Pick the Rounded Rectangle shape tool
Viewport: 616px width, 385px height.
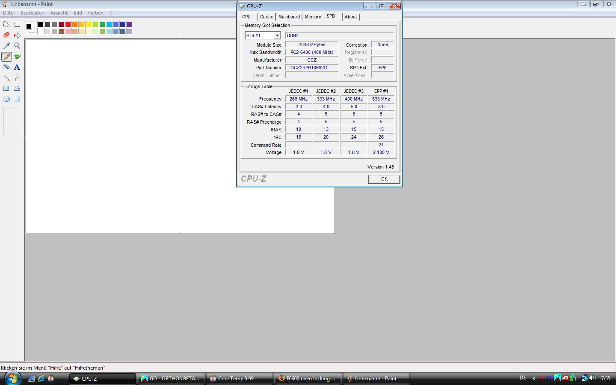(17, 99)
